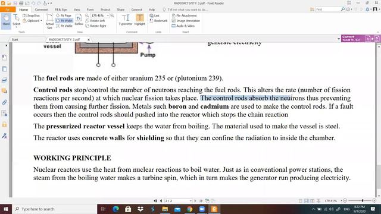The width and height of the screenshot is (381, 214).
Task: Switch to the Home ribbon tab
Action: click(x=24, y=10)
